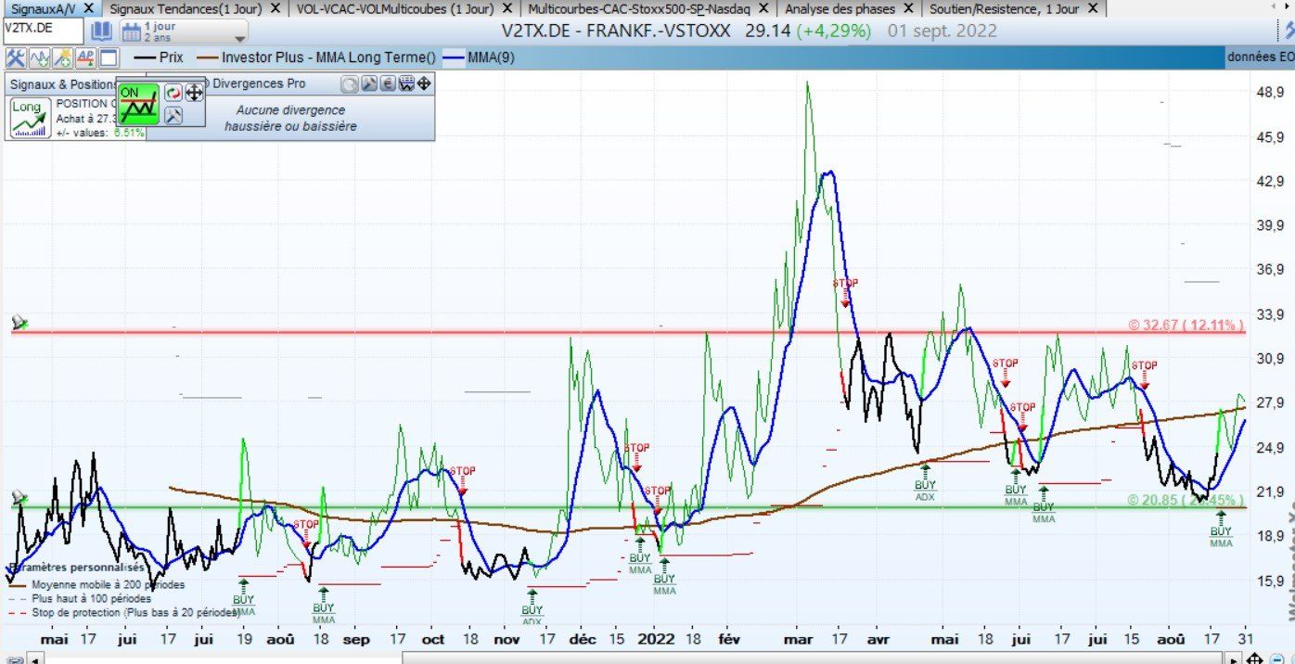Open Divergences Pro wrench settings icon
The height and width of the screenshot is (664, 1295).
[368, 83]
